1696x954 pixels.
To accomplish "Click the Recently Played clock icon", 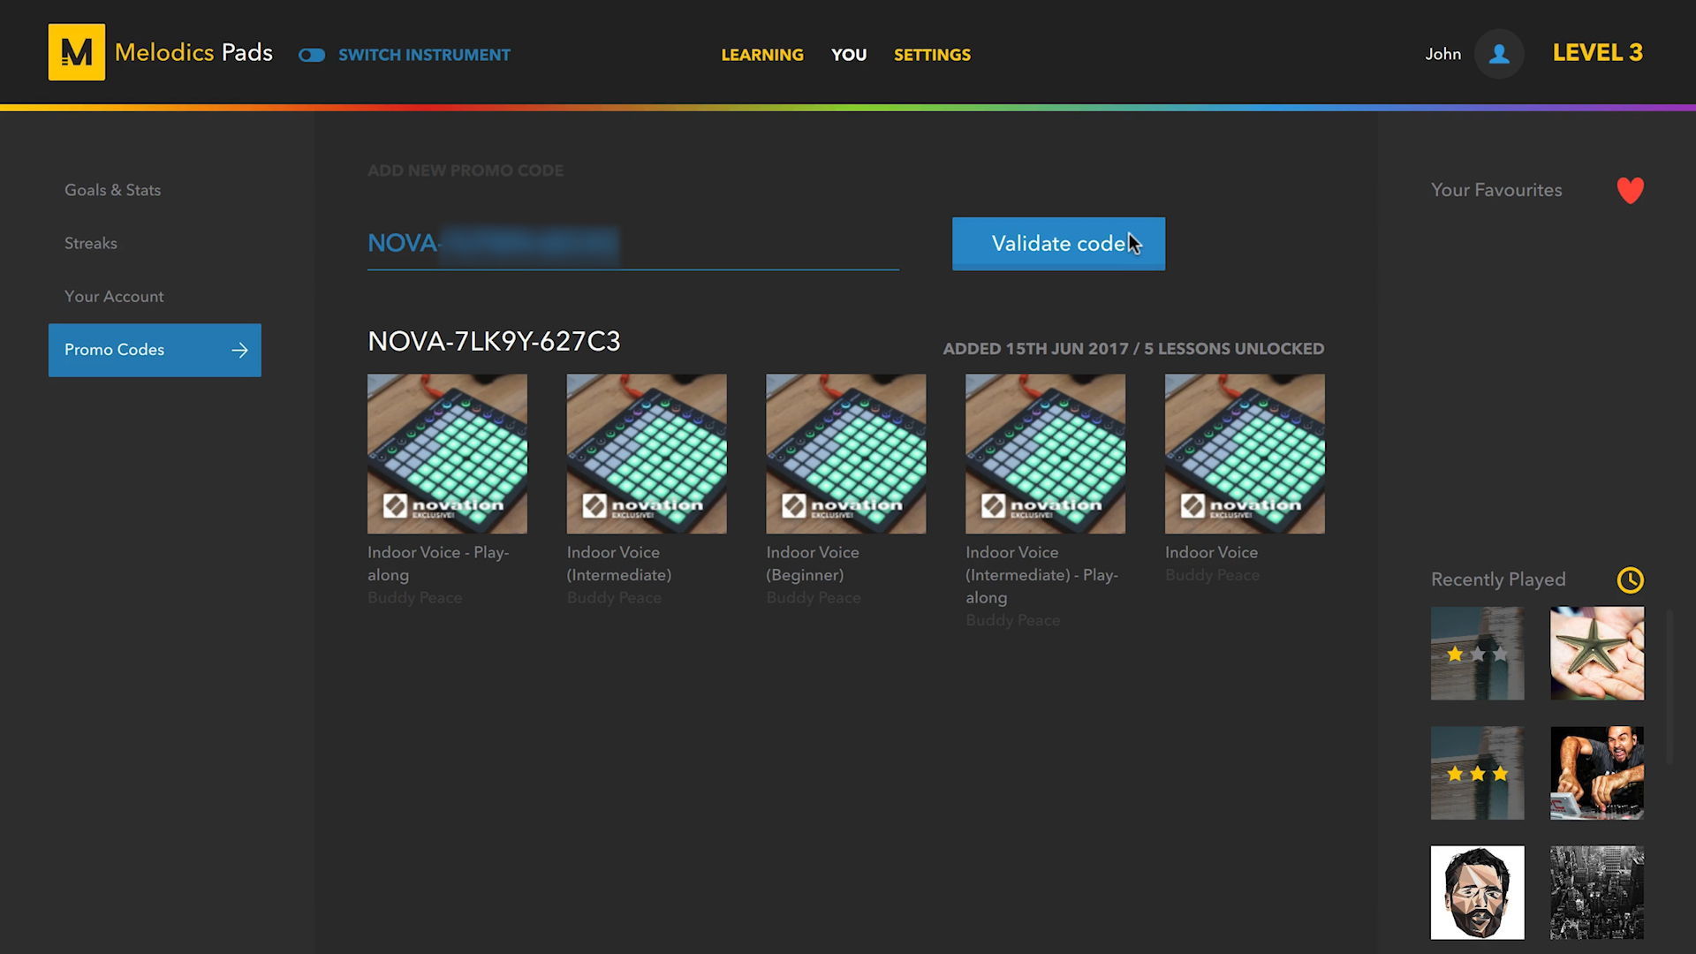I will coord(1630,579).
